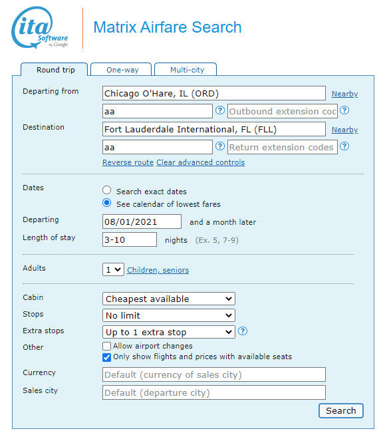381x437 pixels.
Task: Enable the Allow airport changes checkbox
Action: pyautogui.click(x=106, y=346)
